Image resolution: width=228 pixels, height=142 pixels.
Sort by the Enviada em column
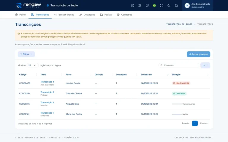(x=155, y=75)
